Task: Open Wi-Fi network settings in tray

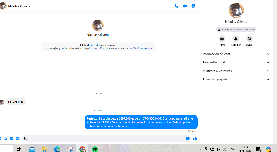Action: (225, 149)
